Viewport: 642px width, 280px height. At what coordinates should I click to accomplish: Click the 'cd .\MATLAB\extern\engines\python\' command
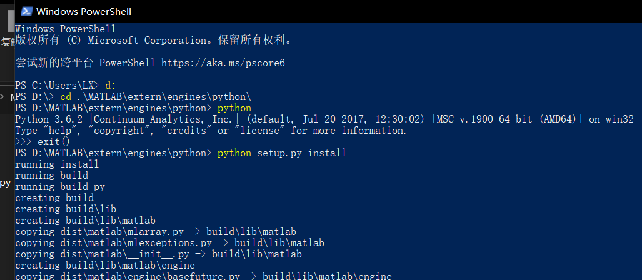click(155, 97)
